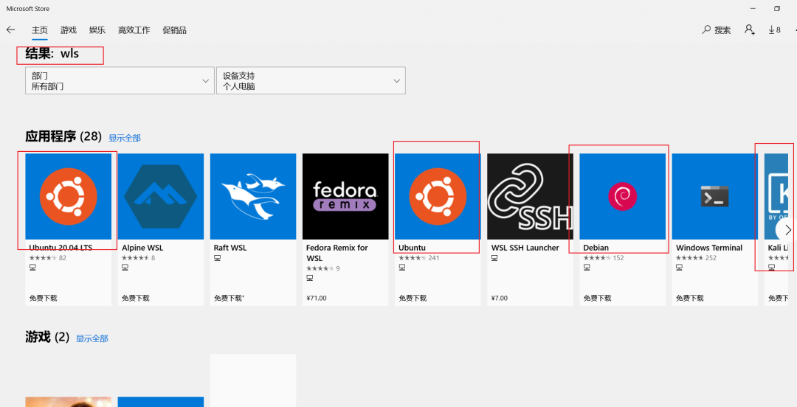Image resolution: width=797 pixels, height=407 pixels.
Task: Click the Windows Terminal rating stars
Action: pyautogui.click(x=690, y=258)
